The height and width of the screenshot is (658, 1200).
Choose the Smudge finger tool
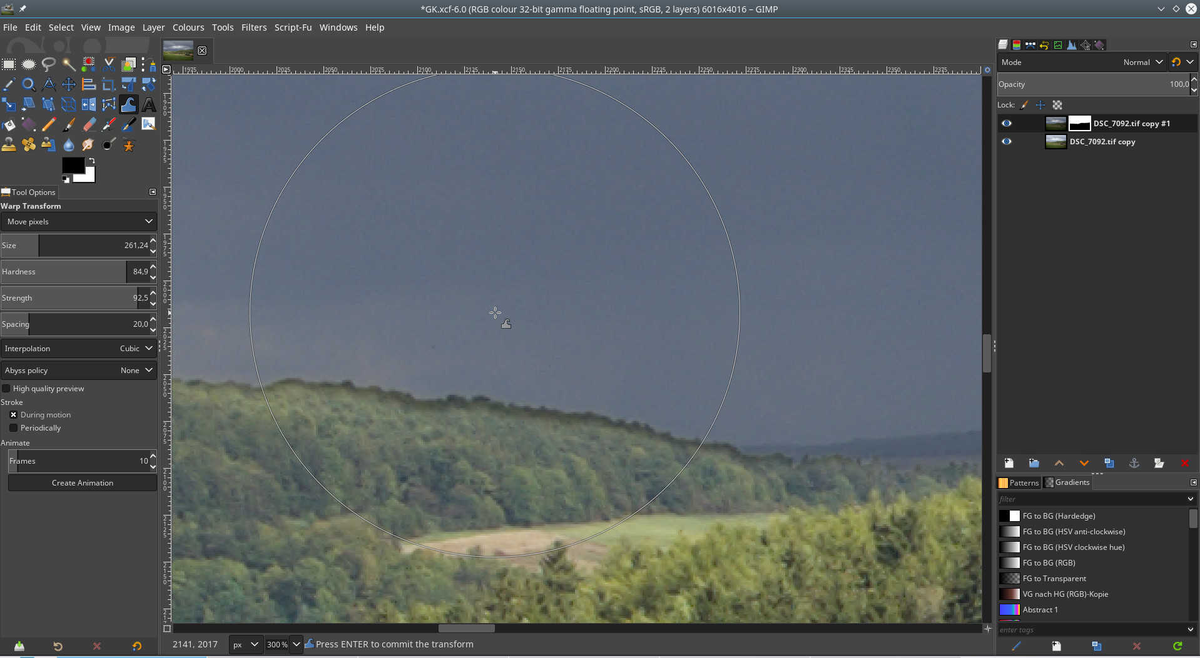point(89,145)
